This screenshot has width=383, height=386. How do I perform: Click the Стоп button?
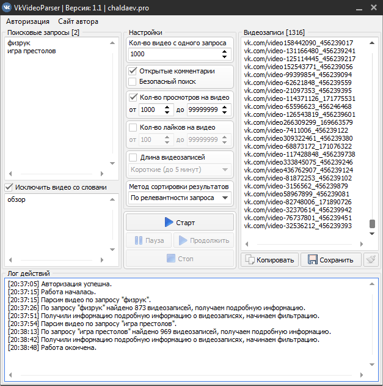click(x=180, y=259)
